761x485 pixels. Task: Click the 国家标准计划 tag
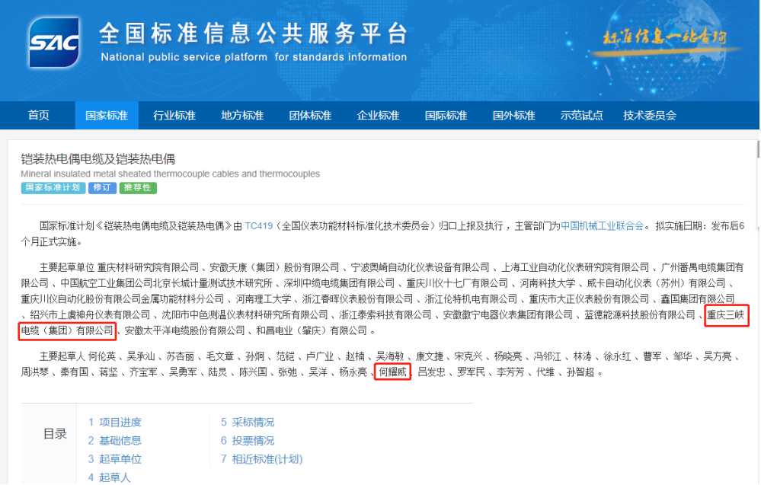53,188
